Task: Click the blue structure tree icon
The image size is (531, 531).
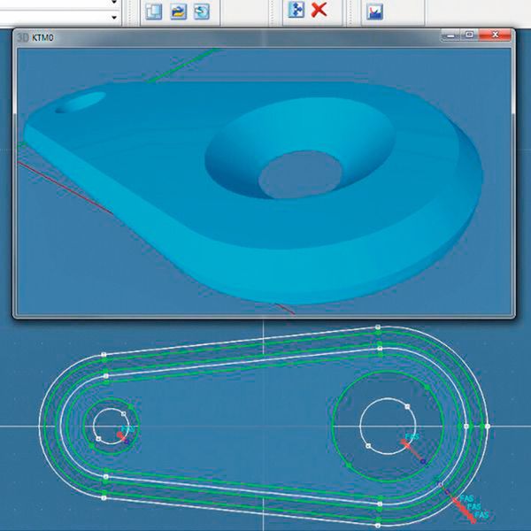Action: (296, 10)
